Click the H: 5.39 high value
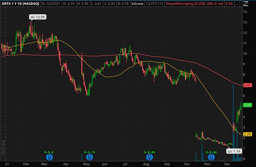This screenshot has width=256, height=167. [83, 4]
